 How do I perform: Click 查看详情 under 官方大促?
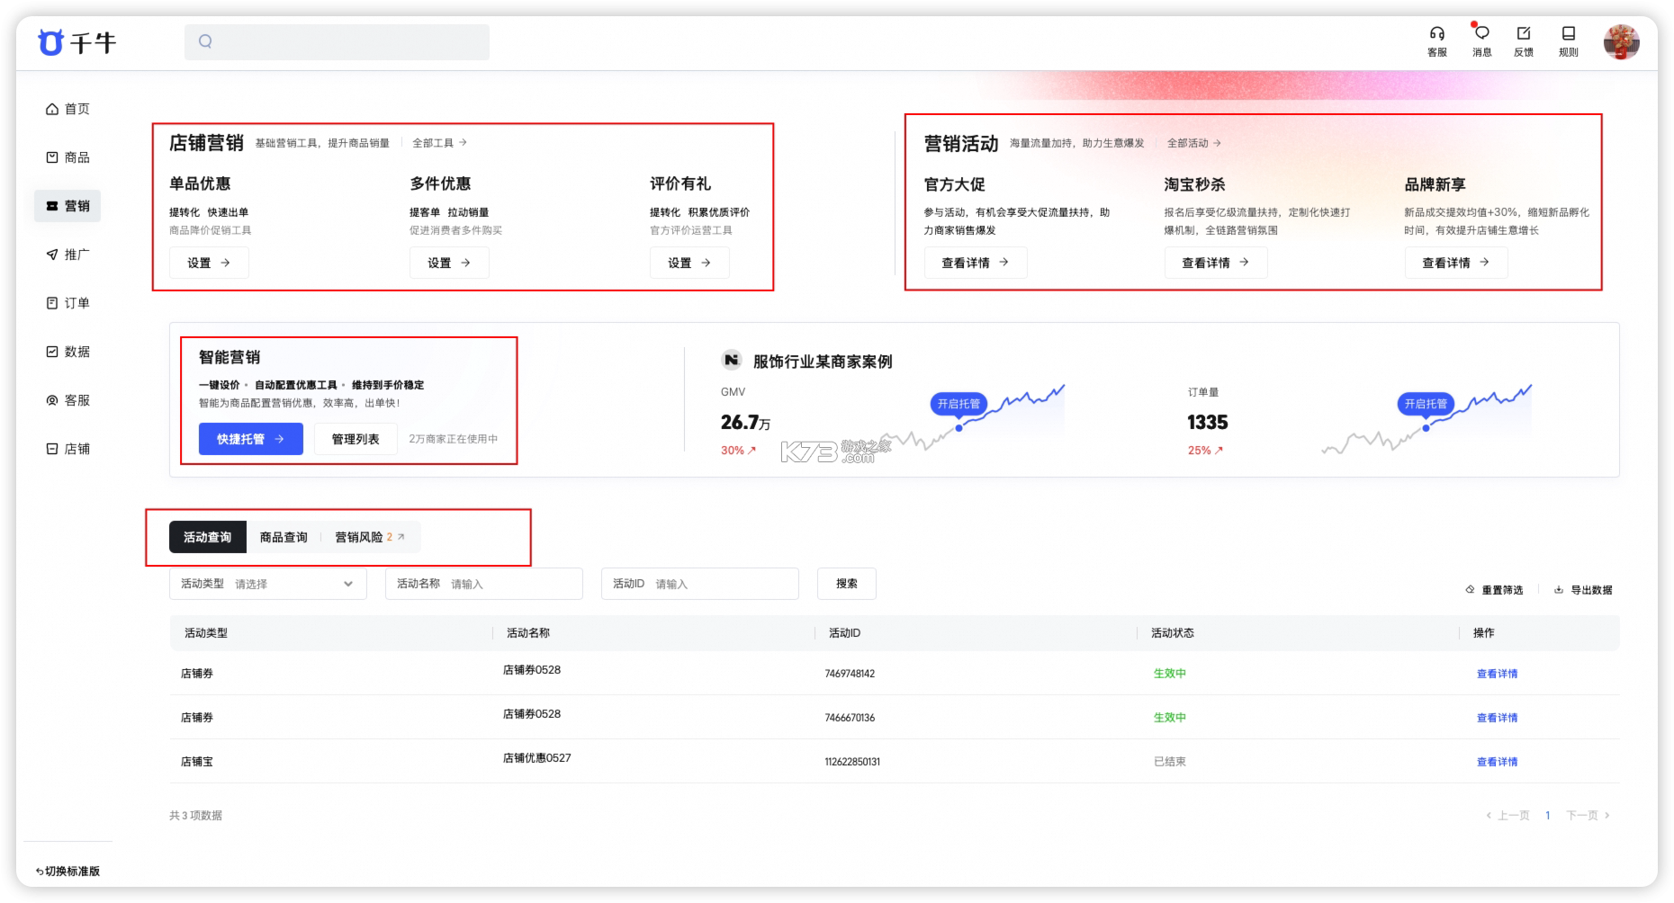click(x=976, y=263)
